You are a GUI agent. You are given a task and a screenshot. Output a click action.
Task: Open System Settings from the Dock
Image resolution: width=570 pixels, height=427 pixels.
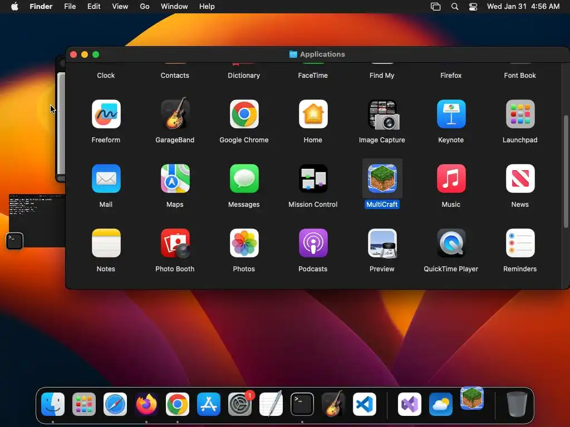tap(240, 404)
